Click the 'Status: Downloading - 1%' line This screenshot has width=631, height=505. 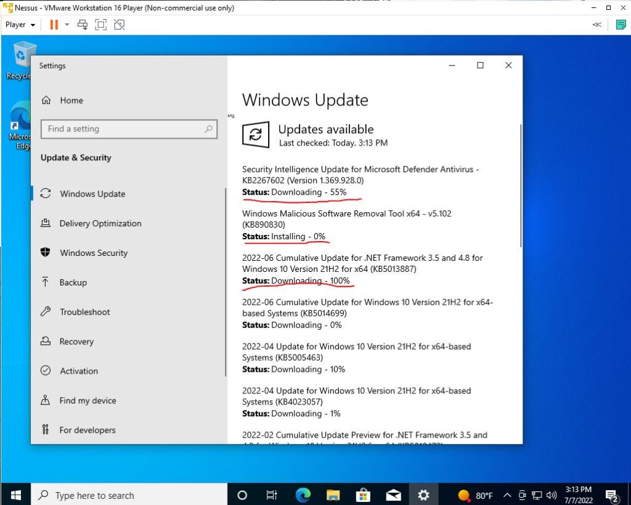[291, 414]
